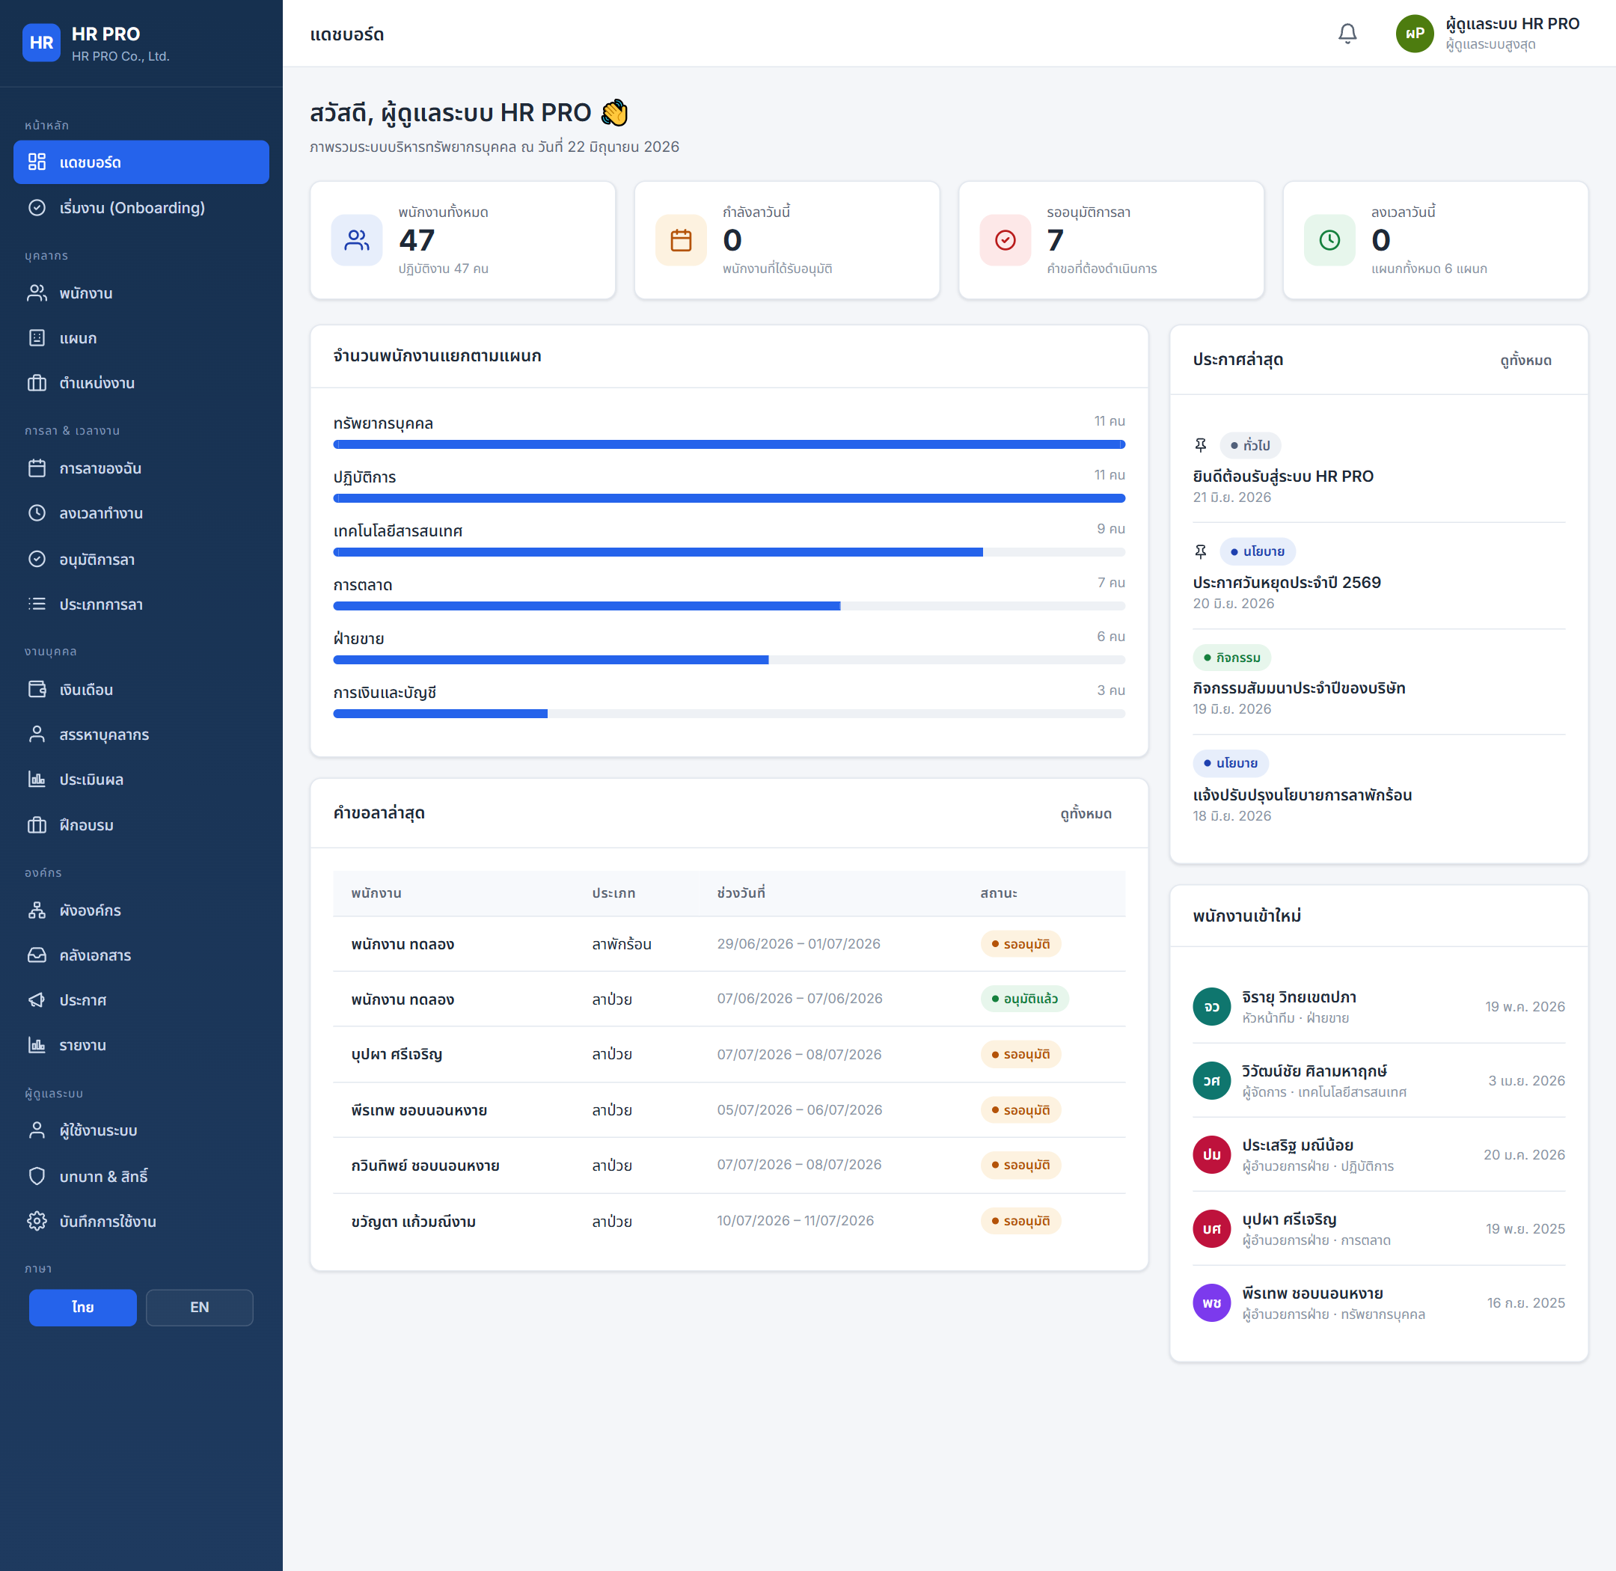Screen dimensions: 1616x1571
Task: Click the วศ avatar of วิวัฒน์ชัย ศิลามหาฤกษ์
Action: pyautogui.click(x=1211, y=1080)
